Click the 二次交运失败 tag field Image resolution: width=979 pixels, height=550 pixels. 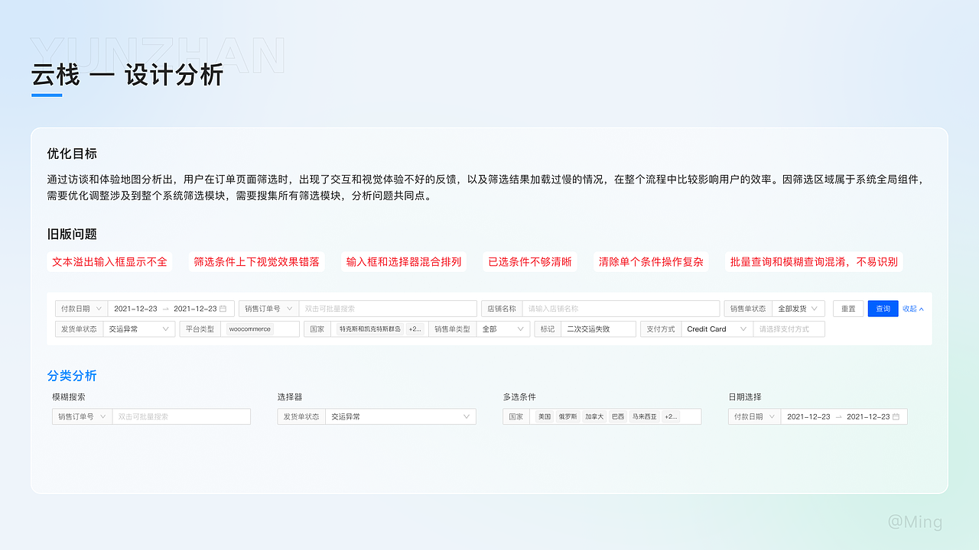[x=598, y=329]
